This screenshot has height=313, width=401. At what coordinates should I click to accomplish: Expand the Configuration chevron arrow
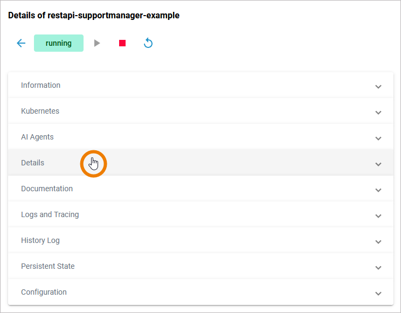pyautogui.click(x=378, y=293)
